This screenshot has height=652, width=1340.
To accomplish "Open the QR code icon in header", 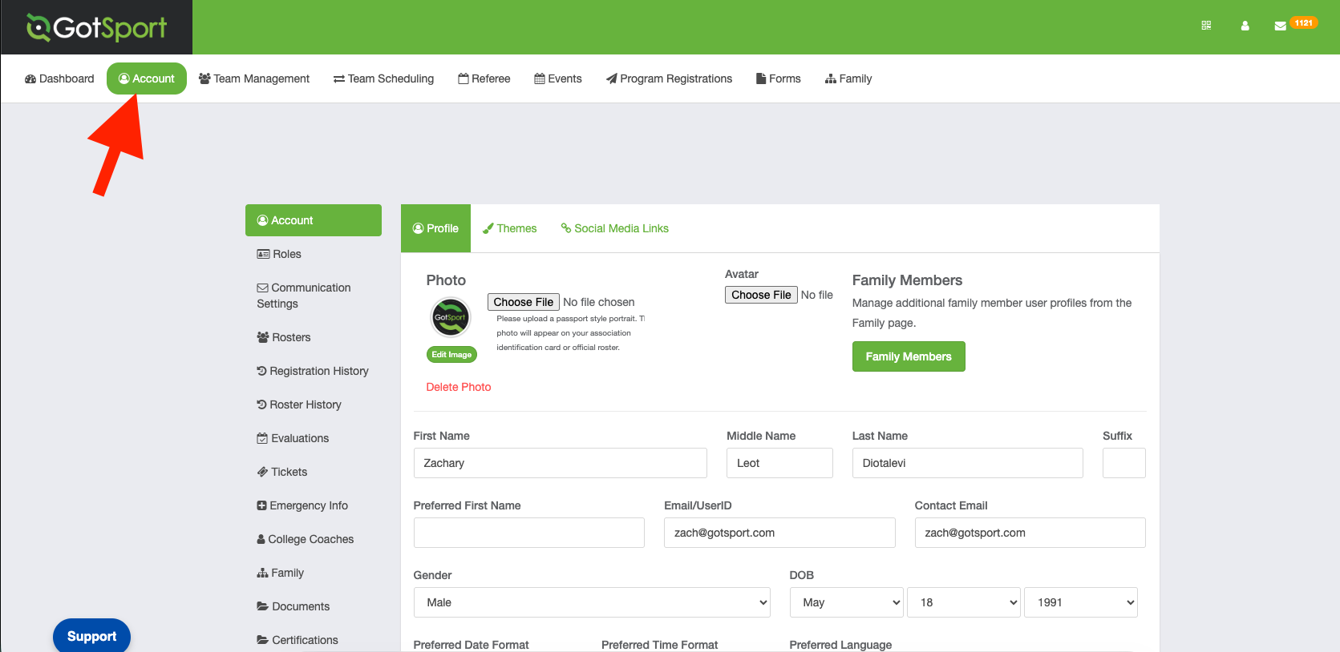I will [1206, 26].
